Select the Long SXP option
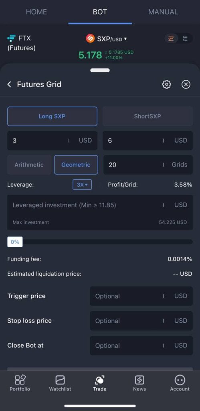This screenshot has height=411, width=200. (x=52, y=116)
